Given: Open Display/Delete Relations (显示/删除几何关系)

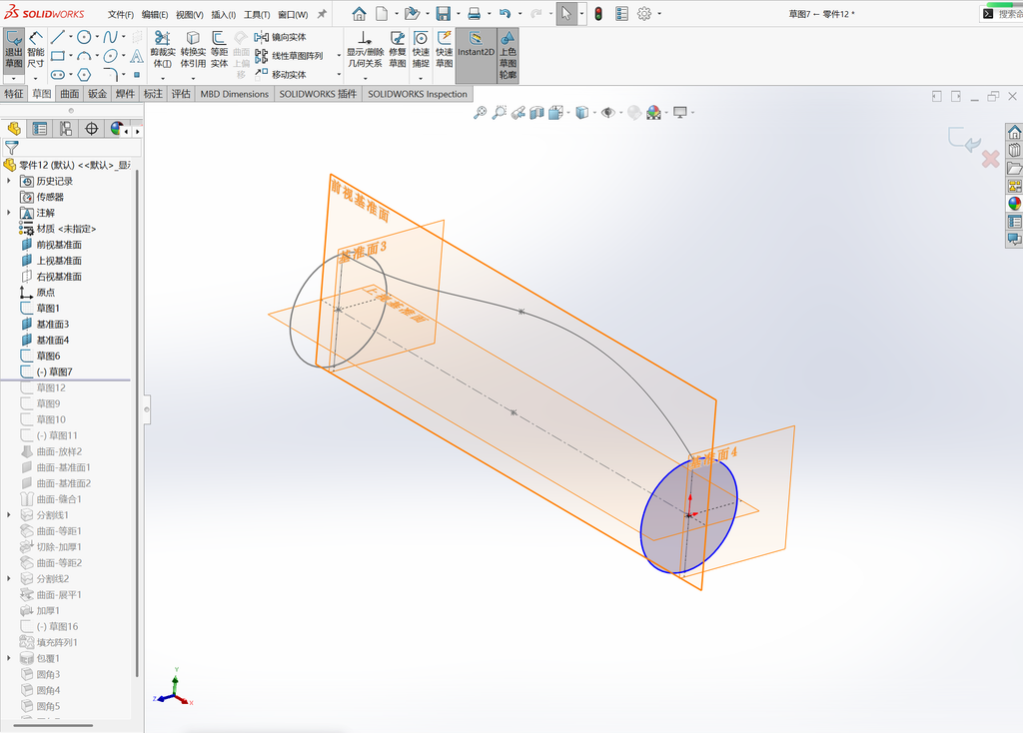Looking at the screenshot, I should pyautogui.click(x=365, y=50).
